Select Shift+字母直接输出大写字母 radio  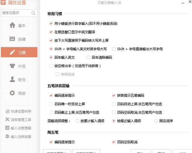tap(114, 49)
